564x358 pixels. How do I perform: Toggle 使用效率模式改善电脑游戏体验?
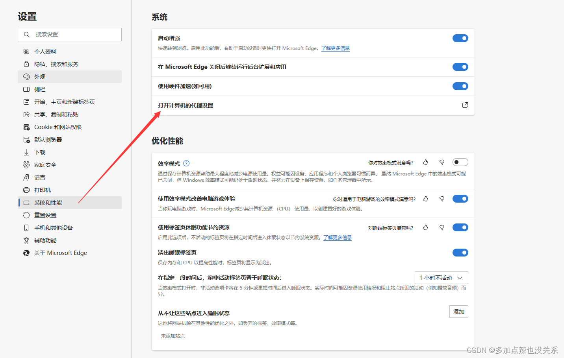(x=460, y=199)
